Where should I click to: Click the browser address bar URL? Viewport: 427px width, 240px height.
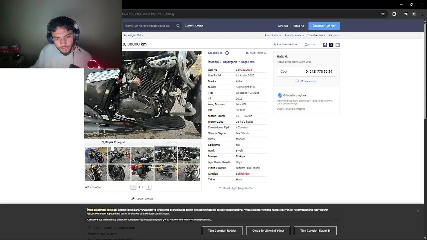tap(148, 14)
